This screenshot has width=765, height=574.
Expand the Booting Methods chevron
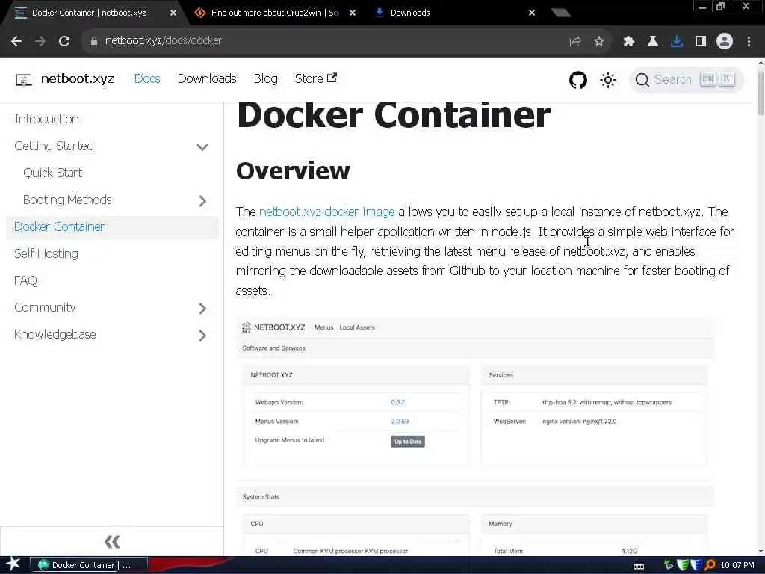[x=202, y=200]
